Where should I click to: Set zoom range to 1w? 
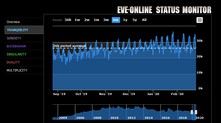tap(77, 20)
